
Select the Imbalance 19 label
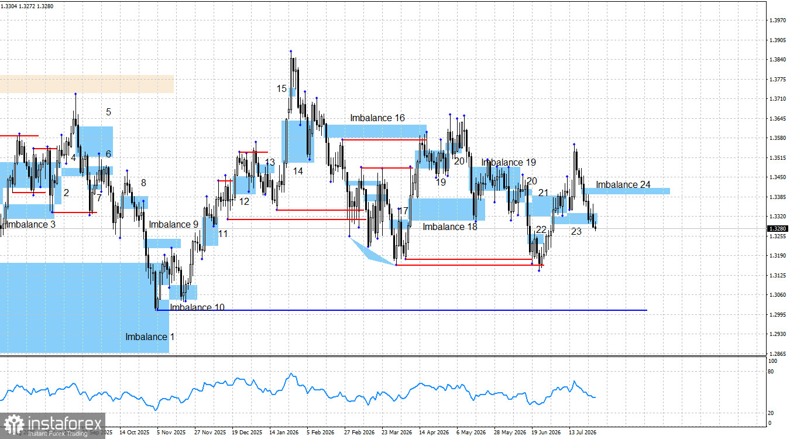[509, 162]
